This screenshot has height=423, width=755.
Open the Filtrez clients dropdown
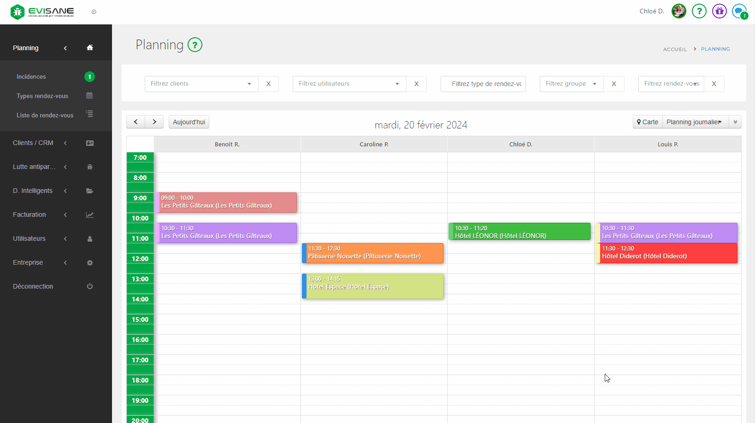click(201, 84)
